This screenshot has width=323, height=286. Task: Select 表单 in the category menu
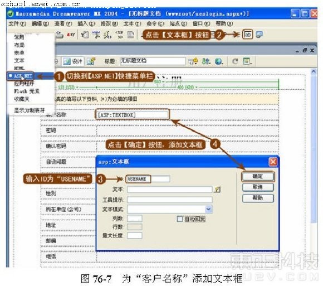(19, 53)
